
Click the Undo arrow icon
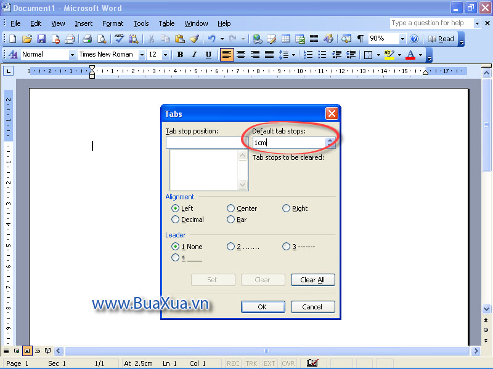[x=211, y=39]
